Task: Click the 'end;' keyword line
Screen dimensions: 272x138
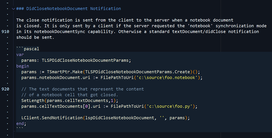Action: tap(21, 124)
